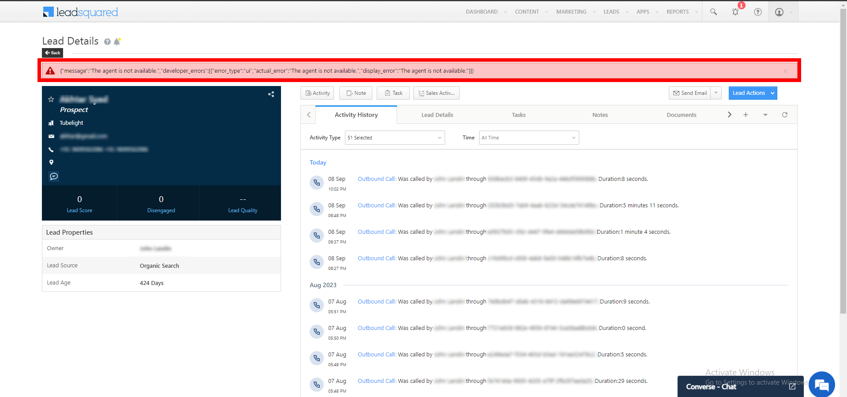
Task: Open the chat bubble icon on lead card
Action: coord(54,176)
